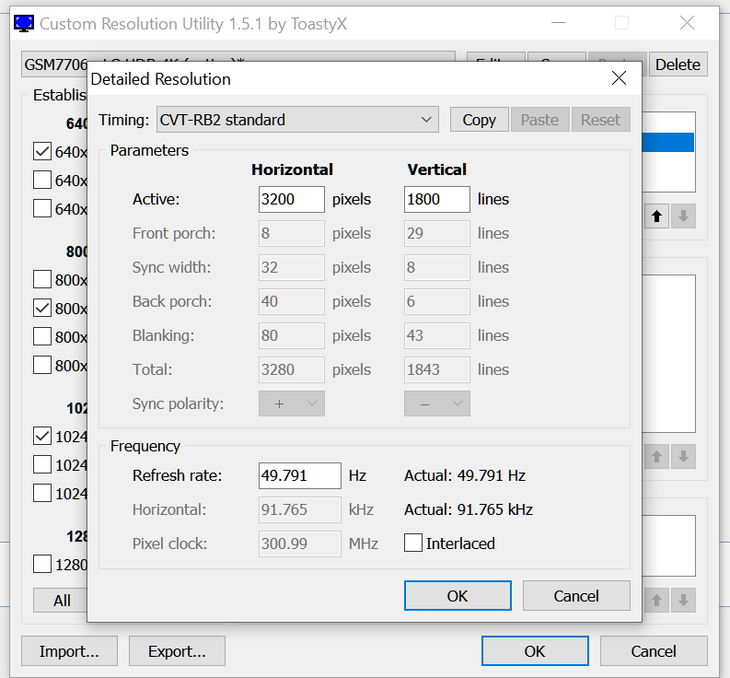This screenshot has width=730, height=678.
Task: Enable the Interlaced checkbox
Action: click(x=413, y=544)
